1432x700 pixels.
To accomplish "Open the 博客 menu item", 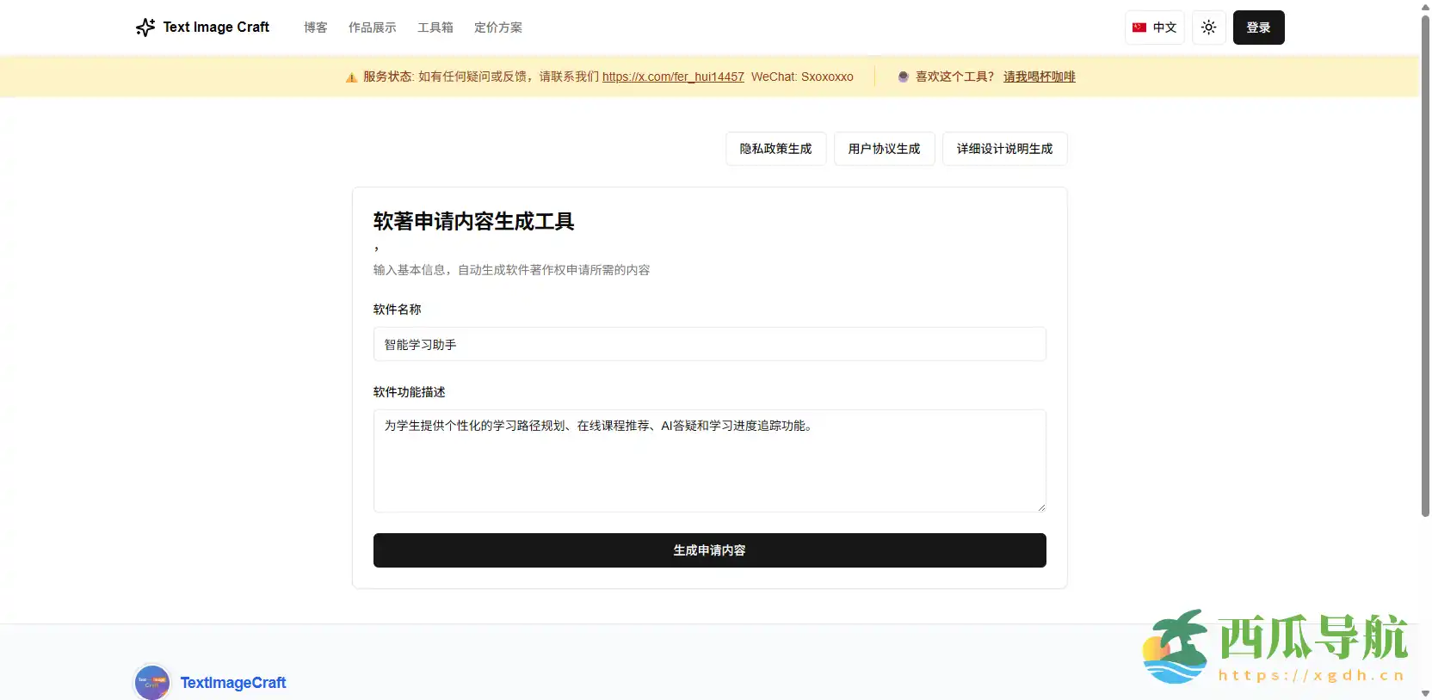I will coord(315,28).
